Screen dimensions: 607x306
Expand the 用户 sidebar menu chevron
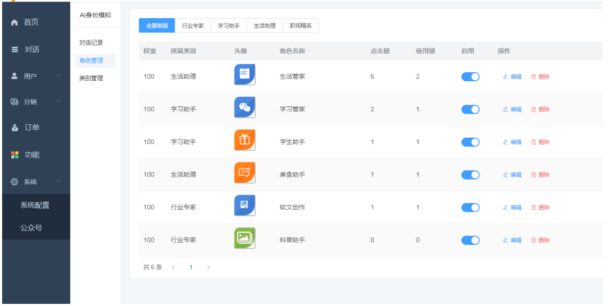point(58,75)
